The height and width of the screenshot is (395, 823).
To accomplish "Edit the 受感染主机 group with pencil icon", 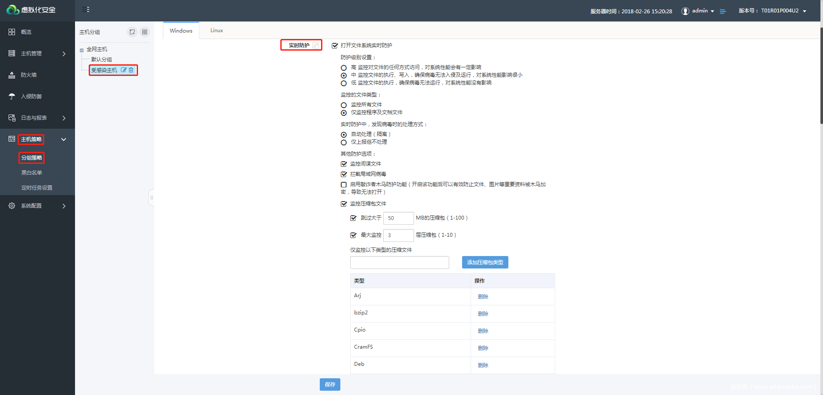I will (124, 70).
